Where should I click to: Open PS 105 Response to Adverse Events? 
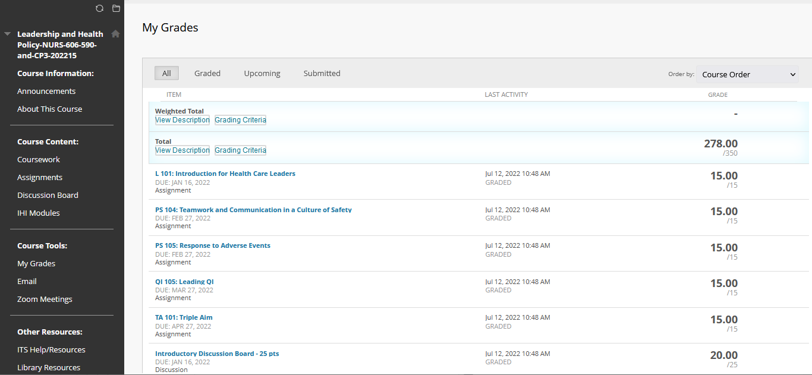(212, 245)
